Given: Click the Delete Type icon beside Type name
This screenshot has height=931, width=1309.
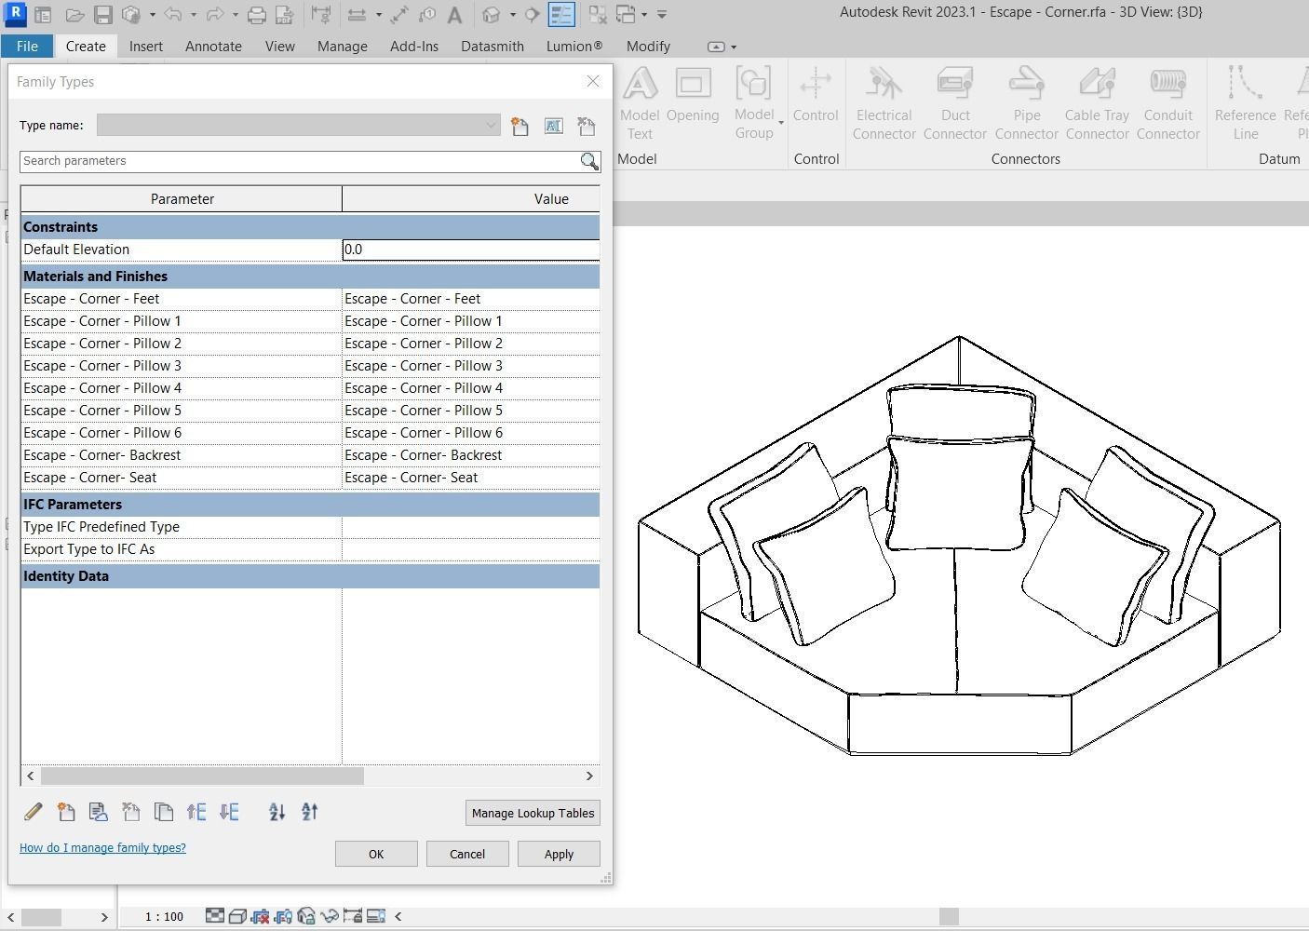Looking at the screenshot, I should click(x=586, y=126).
